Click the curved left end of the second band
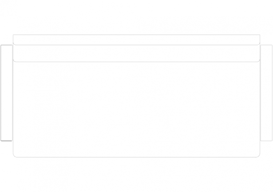Screen dimensions: 273x192 [x=14, y=61]
